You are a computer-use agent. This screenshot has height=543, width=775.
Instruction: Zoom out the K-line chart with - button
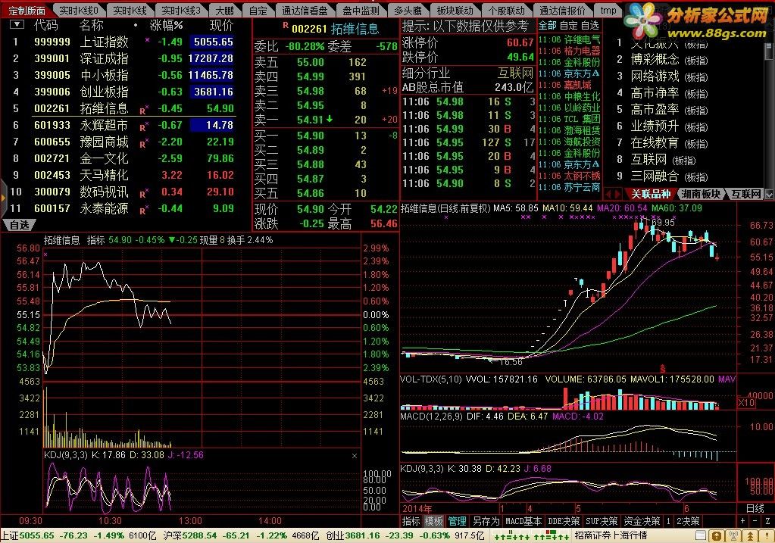(x=755, y=521)
